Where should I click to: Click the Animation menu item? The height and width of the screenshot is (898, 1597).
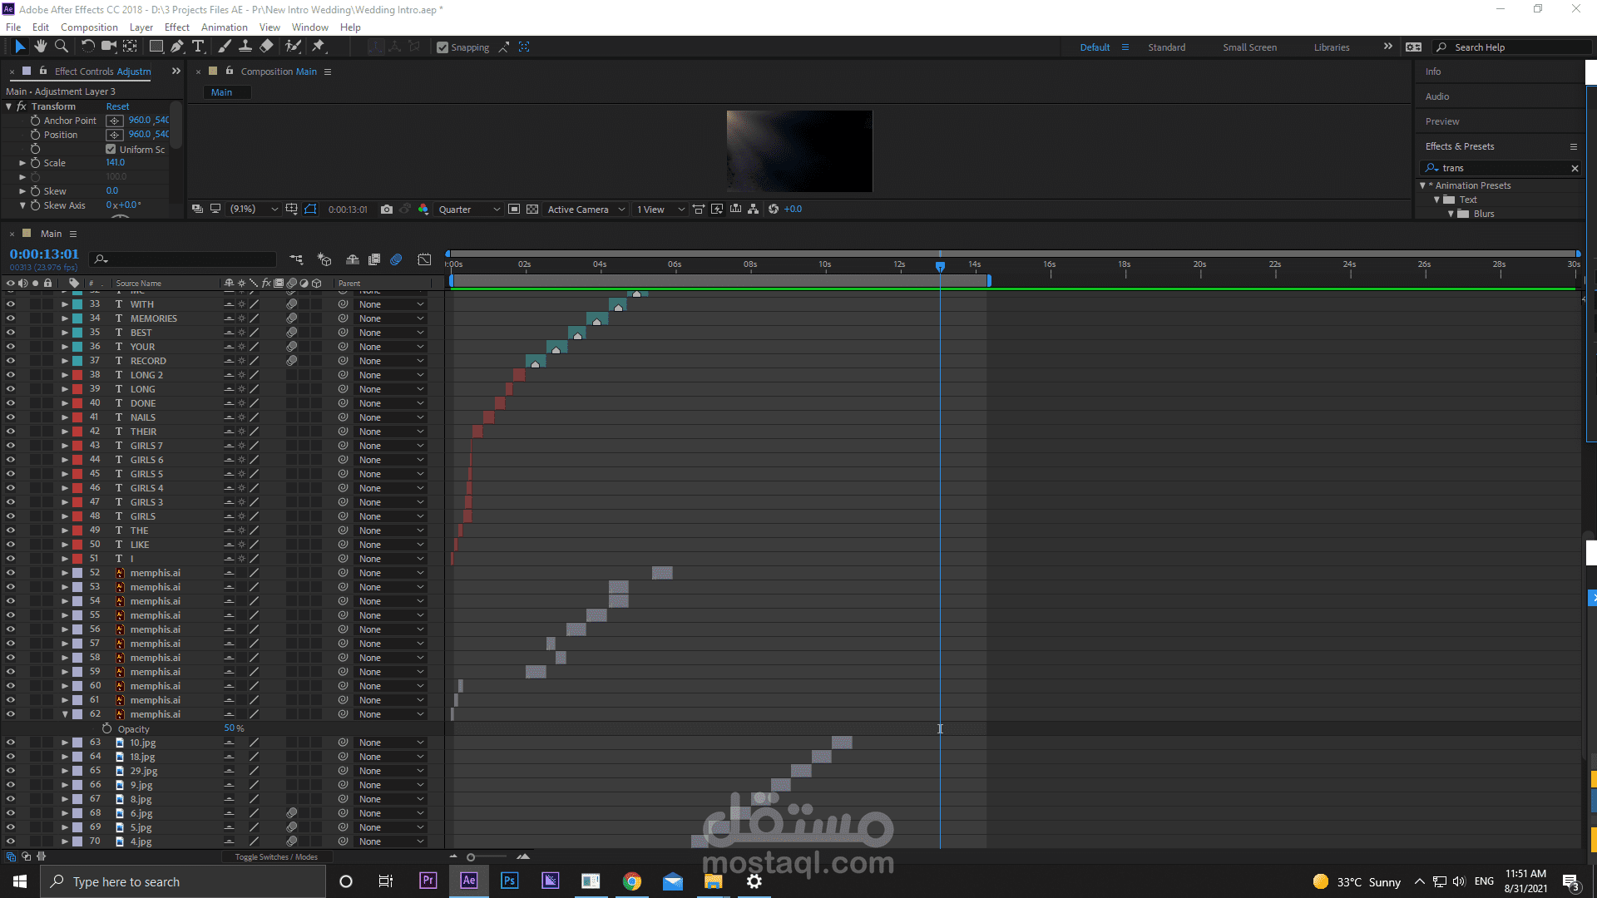[224, 27]
